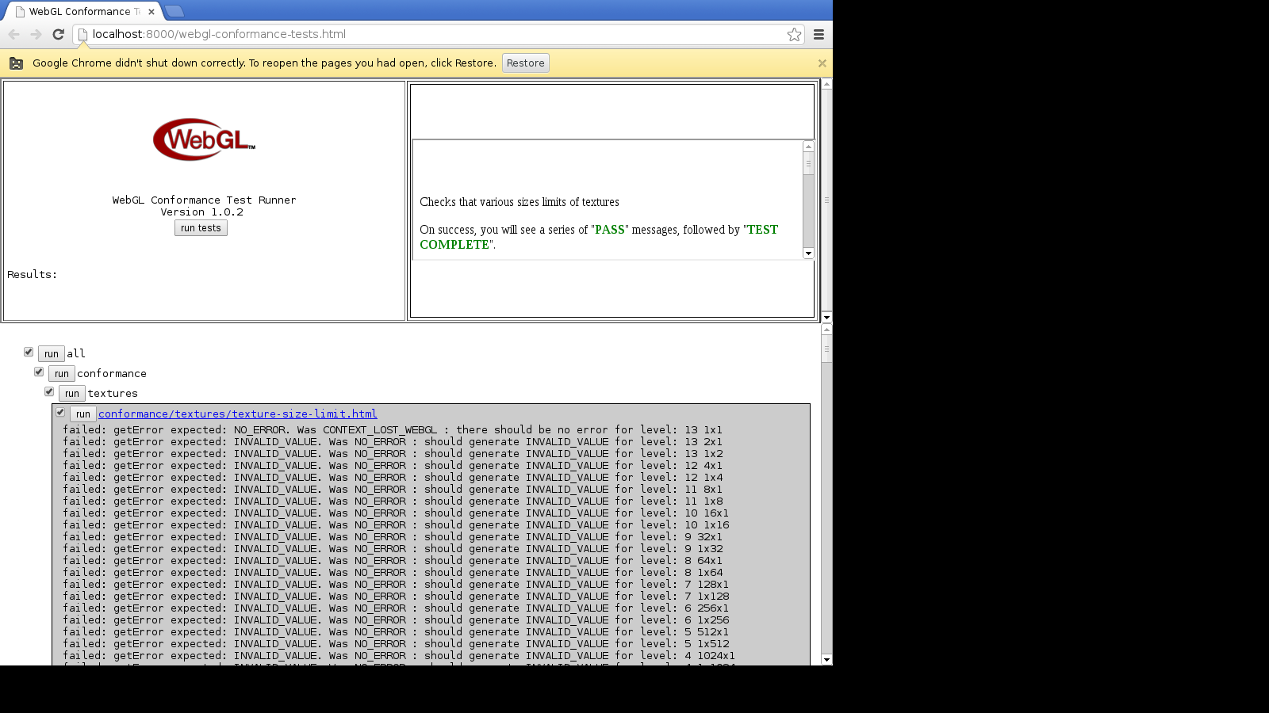Viewport: 1269px width, 713px height.
Task: Click the WebGL logo image
Action: pos(204,139)
